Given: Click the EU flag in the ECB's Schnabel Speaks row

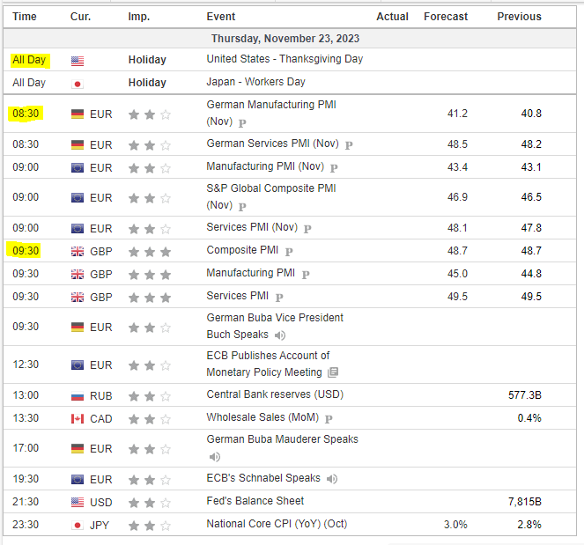Looking at the screenshot, I should tap(78, 480).
